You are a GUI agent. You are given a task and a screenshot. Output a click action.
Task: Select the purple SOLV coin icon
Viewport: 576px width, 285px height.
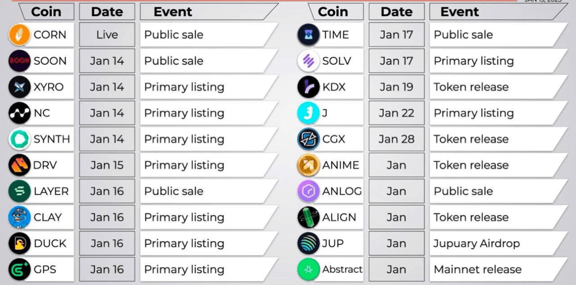(309, 61)
